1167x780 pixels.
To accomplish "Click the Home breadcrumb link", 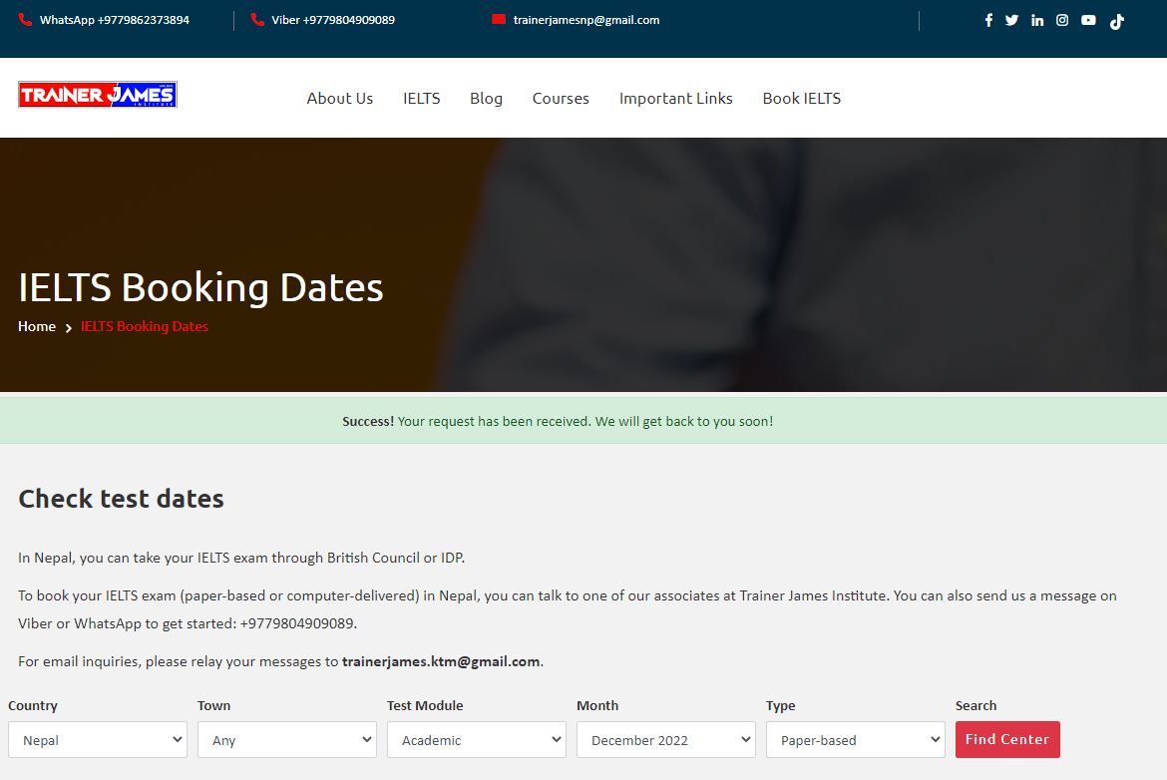I will click(37, 326).
